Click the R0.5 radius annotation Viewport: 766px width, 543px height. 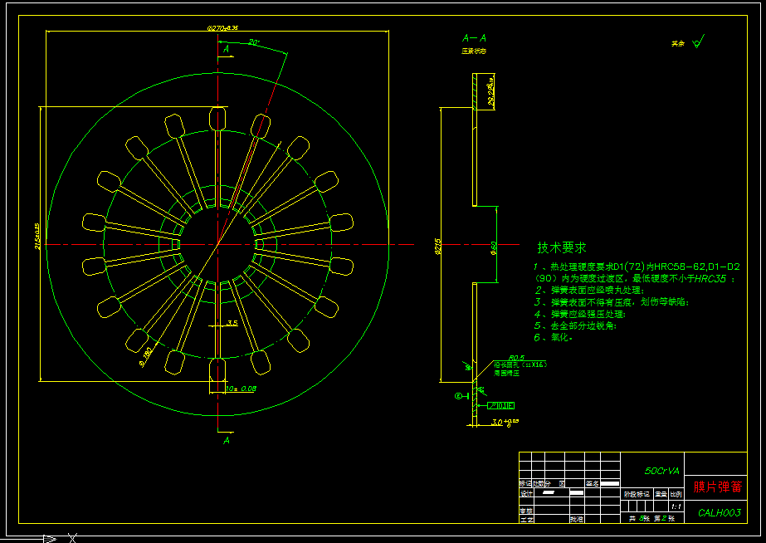516,358
